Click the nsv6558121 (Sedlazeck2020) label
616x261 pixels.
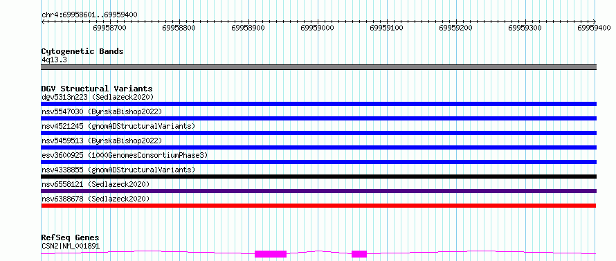(96, 184)
